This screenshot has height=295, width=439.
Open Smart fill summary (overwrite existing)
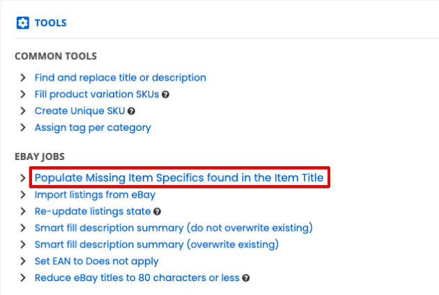point(157,244)
